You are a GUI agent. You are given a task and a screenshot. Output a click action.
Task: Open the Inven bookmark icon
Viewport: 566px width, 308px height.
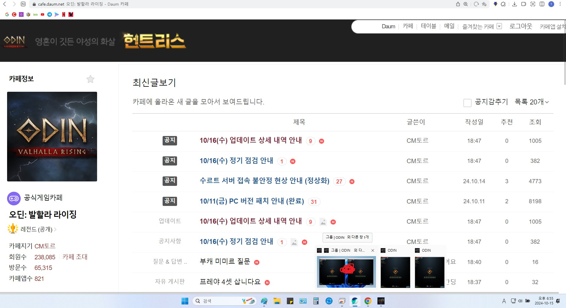point(35,14)
